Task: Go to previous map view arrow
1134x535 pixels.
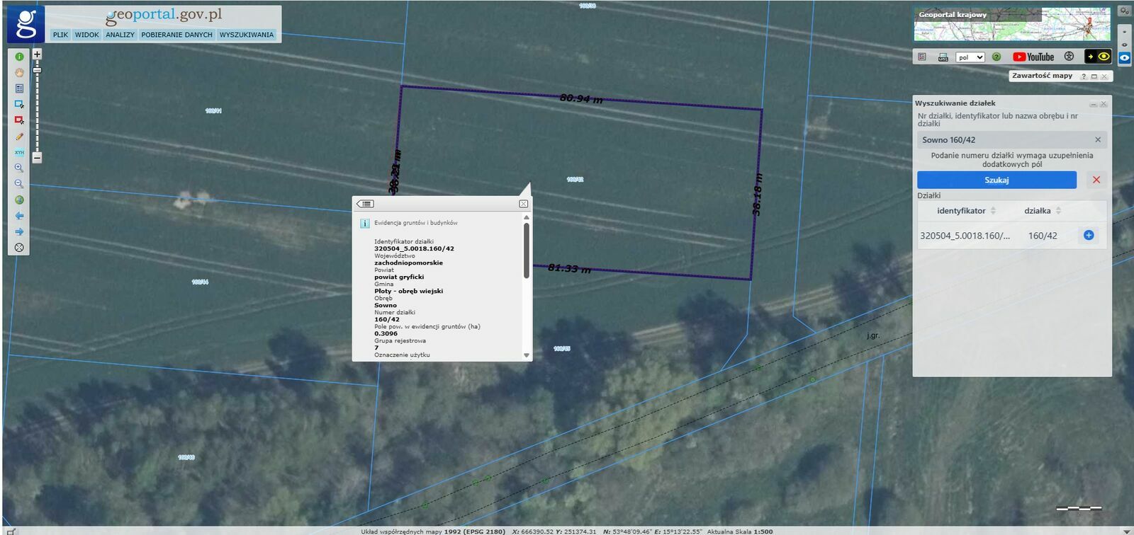Action: 19,216
